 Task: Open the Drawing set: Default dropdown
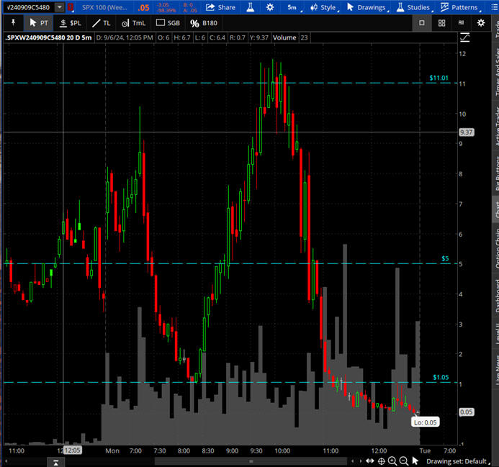pyautogui.click(x=457, y=461)
